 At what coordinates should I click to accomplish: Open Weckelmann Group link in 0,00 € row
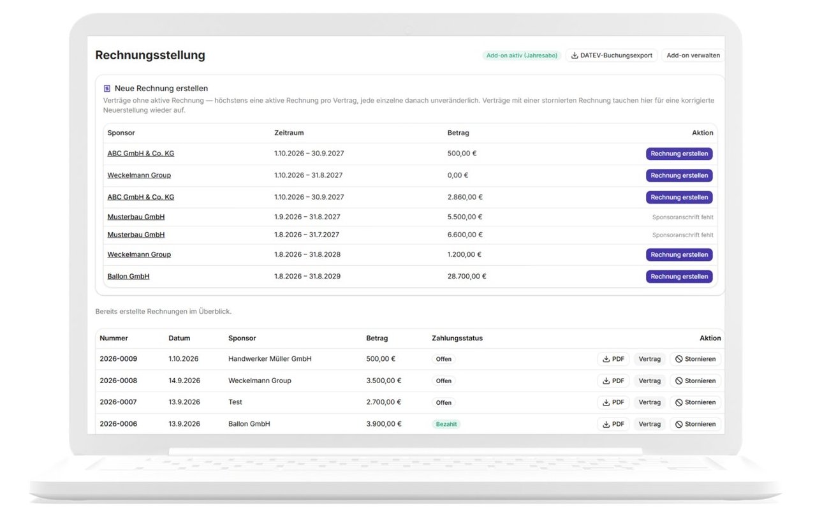pyautogui.click(x=139, y=175)
